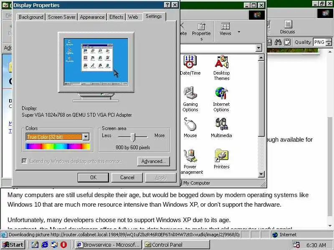Viewport: 334px width, 250px height.
Task: Click the My Computer status bar text
Action: 197,183
